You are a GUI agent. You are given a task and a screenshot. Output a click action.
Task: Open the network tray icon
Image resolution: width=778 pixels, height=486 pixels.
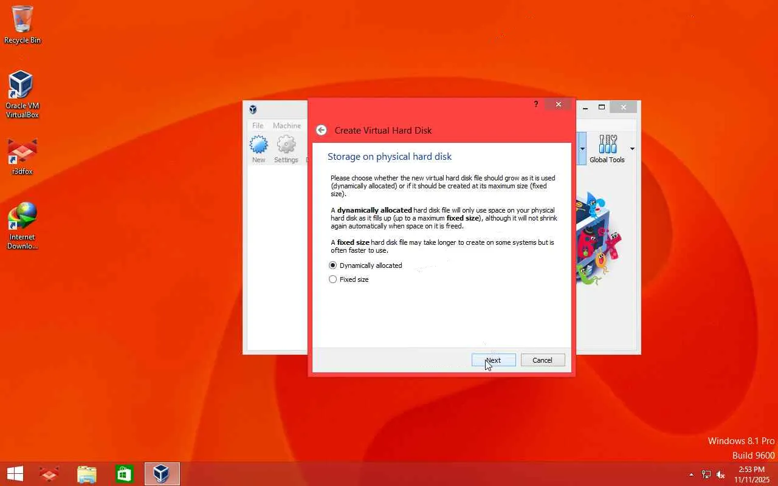(x=706, y=474)
